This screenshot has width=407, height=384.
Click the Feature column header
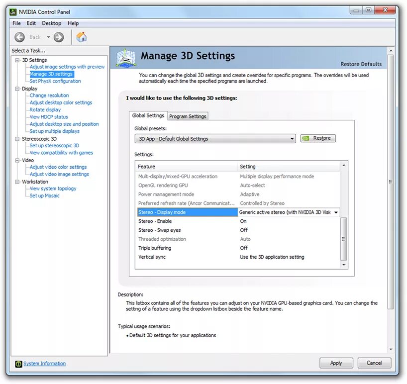[187, 166]
